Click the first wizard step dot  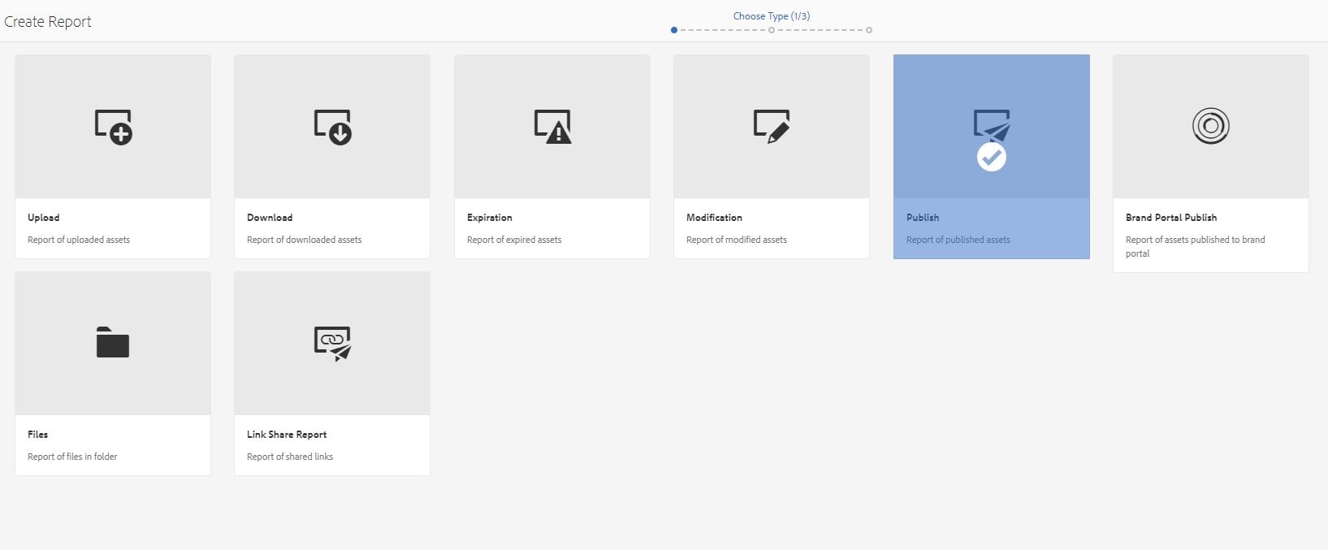click(x=674, y=30)
